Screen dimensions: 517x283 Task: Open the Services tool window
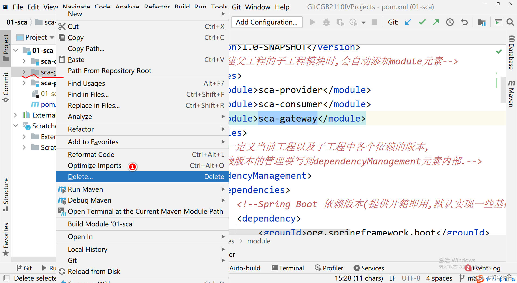[x=369, y=268]
